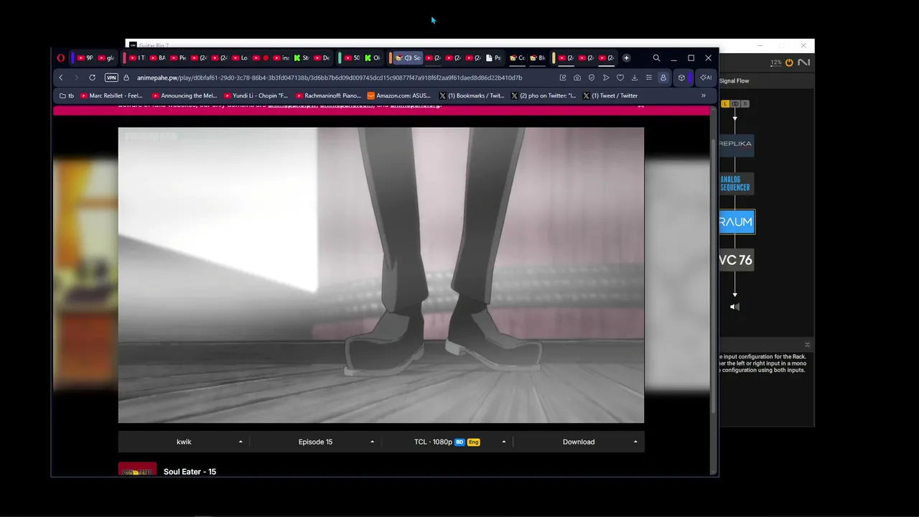Collapse the Guitar Rig info hint panel
The width and height of the screenshot is (919, 517).
[x=807, y=345]
